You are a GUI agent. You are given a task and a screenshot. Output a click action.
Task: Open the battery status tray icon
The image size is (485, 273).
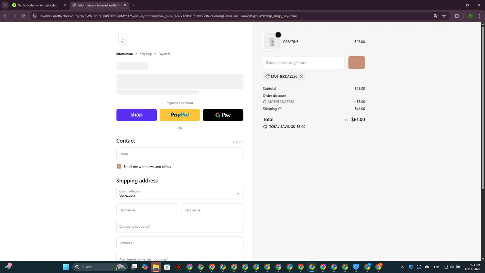[458, 267]
